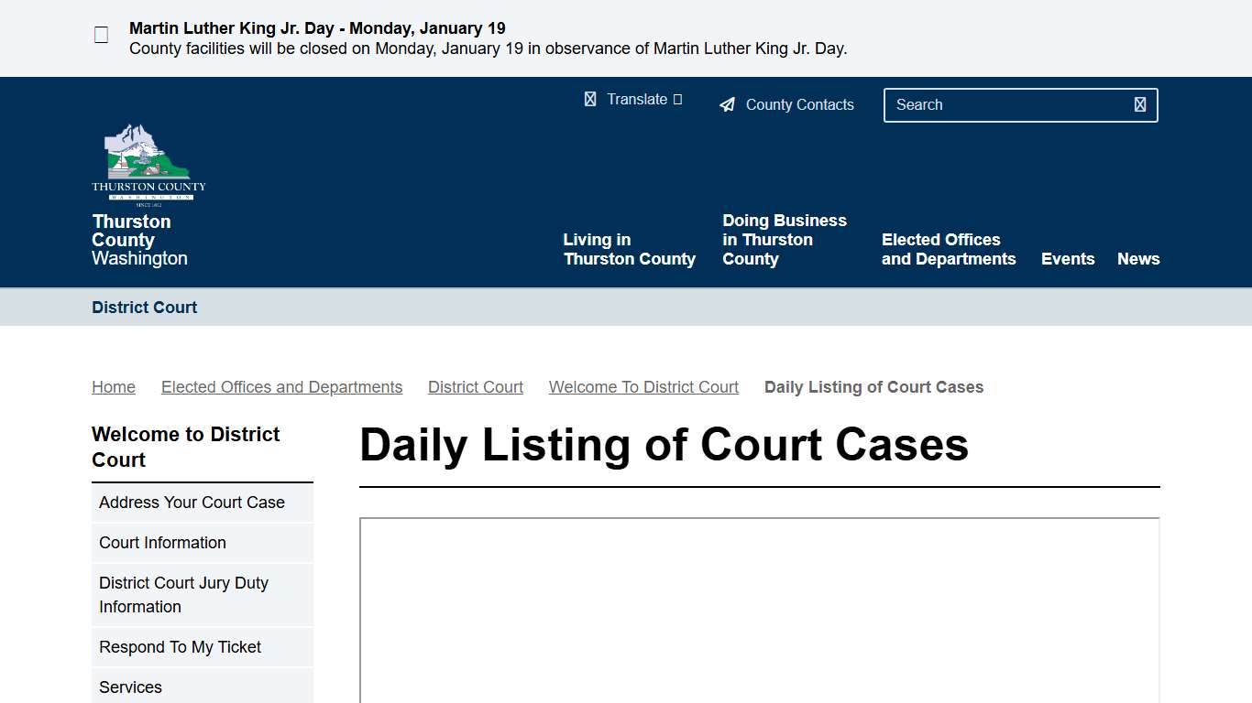1252x703 pixels.
Task: Open District Court breadcrumb link
Action: point(475,386)
